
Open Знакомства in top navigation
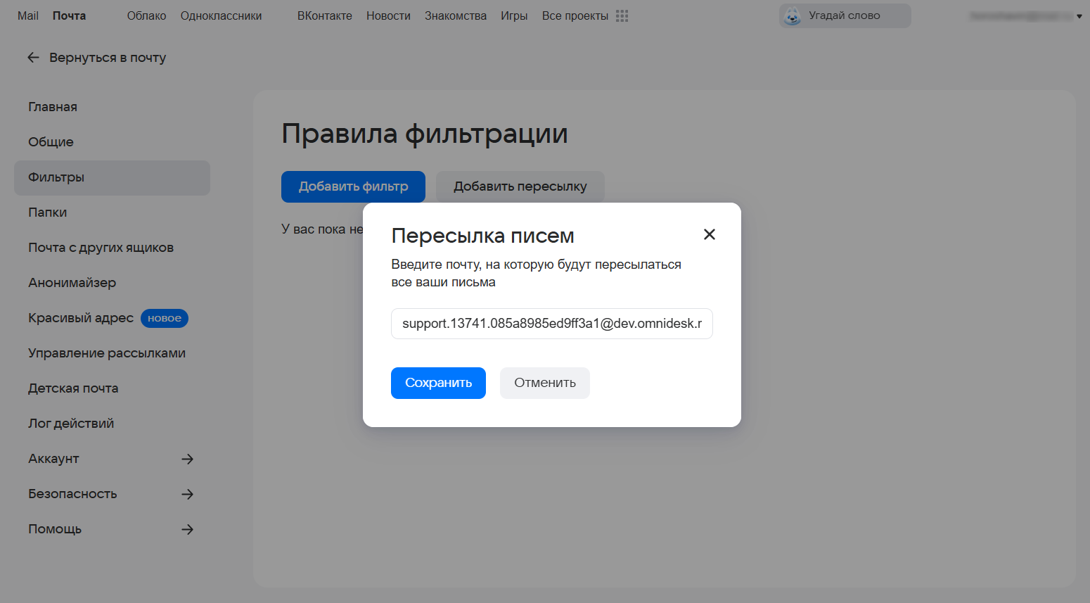point(456,15)
